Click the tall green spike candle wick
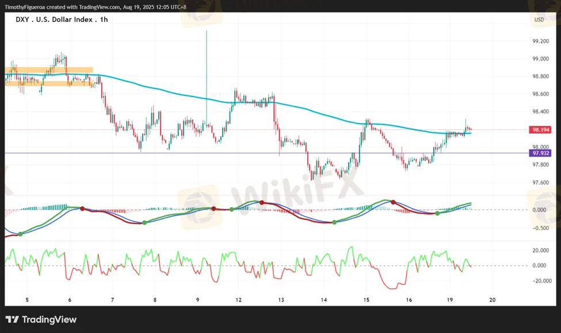 tap(206, 63)
